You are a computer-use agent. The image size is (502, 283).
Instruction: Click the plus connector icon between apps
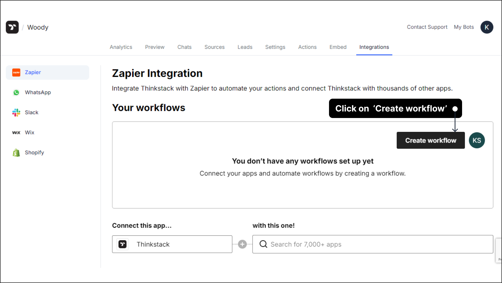pos(242,244)
